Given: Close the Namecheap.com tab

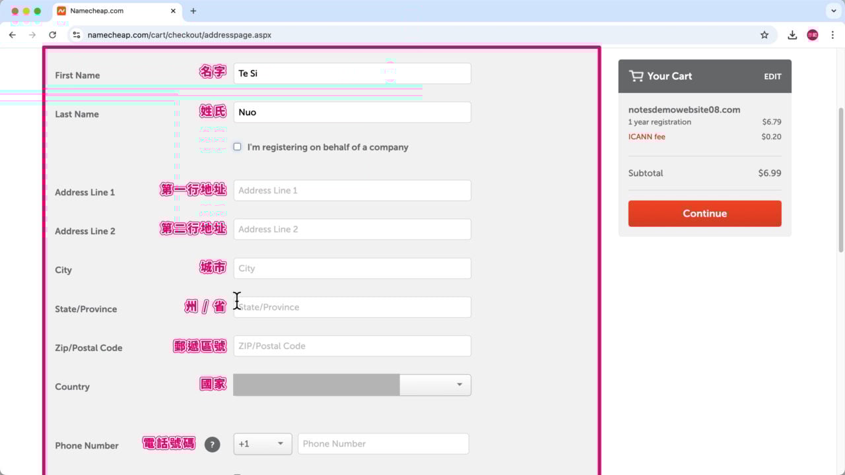Looking at the screenshot, I should 174,11.
